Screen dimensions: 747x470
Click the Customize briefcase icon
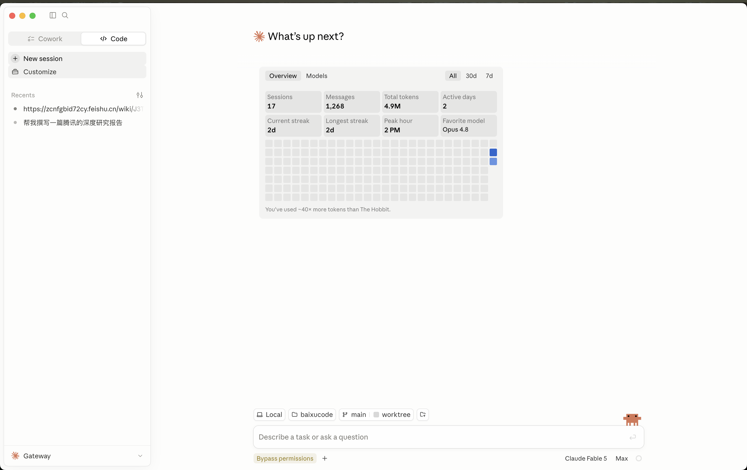[15, 72]
